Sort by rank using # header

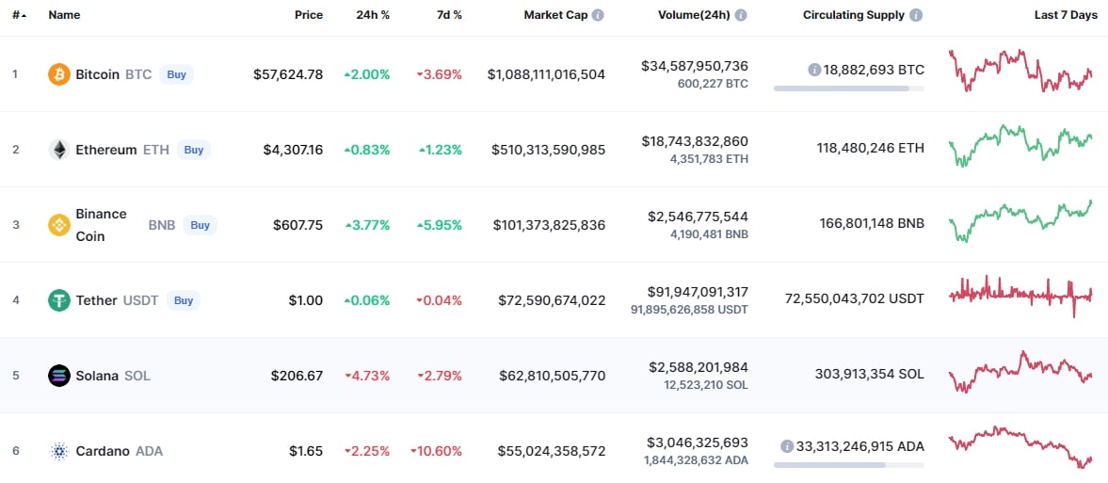(20, 15)
